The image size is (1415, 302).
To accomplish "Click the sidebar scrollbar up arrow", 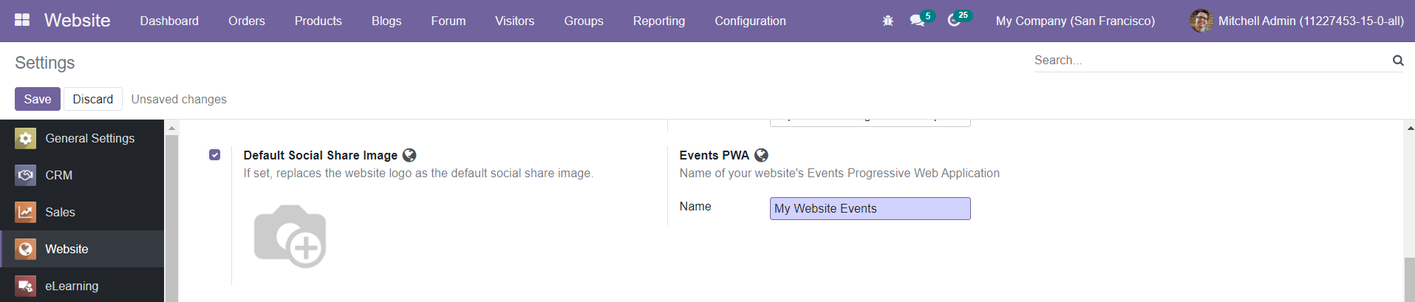I will pyautogui.click(x=171, y=128).
